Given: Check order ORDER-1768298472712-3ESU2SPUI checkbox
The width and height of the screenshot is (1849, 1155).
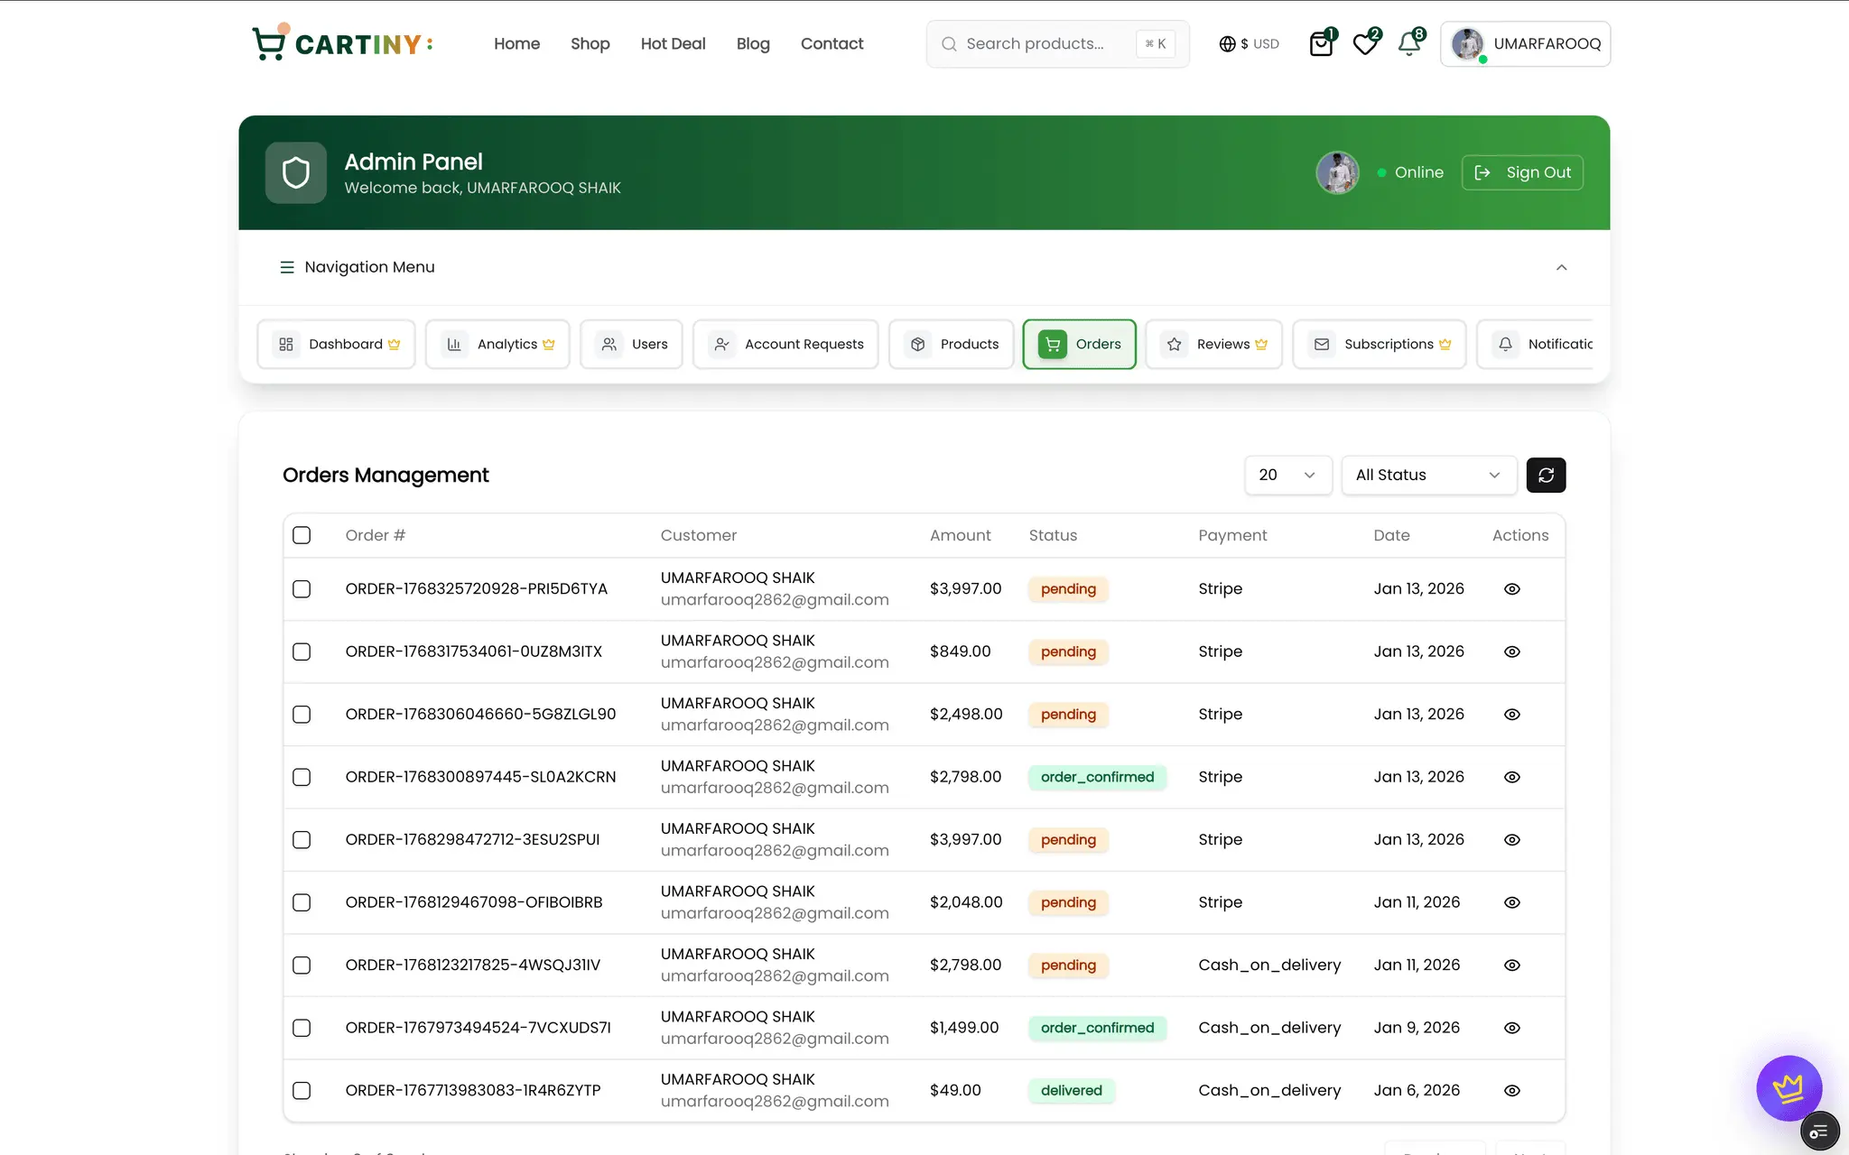Looking at the screenshot, I should pos(302,840).
